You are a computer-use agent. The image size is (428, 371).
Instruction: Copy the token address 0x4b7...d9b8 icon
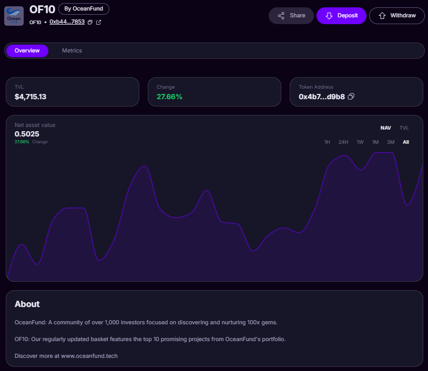click(351, 97)
